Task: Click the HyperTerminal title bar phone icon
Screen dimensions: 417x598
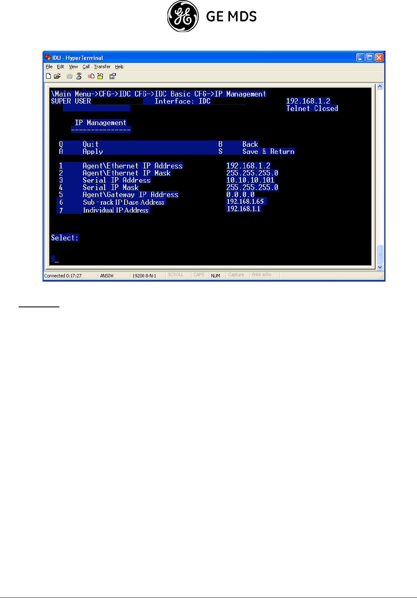Action: pos(48,57)
